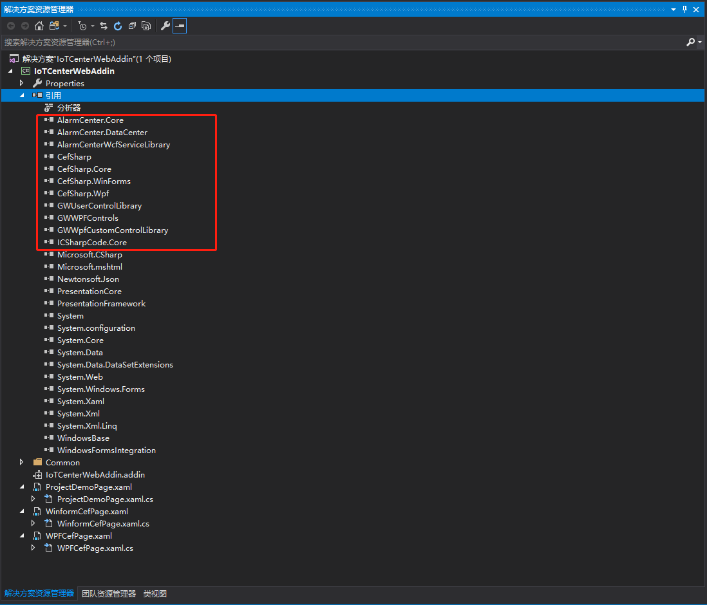707x605 pixels.
Task: Toggle the solution and folder view switch
Action: 54,26
